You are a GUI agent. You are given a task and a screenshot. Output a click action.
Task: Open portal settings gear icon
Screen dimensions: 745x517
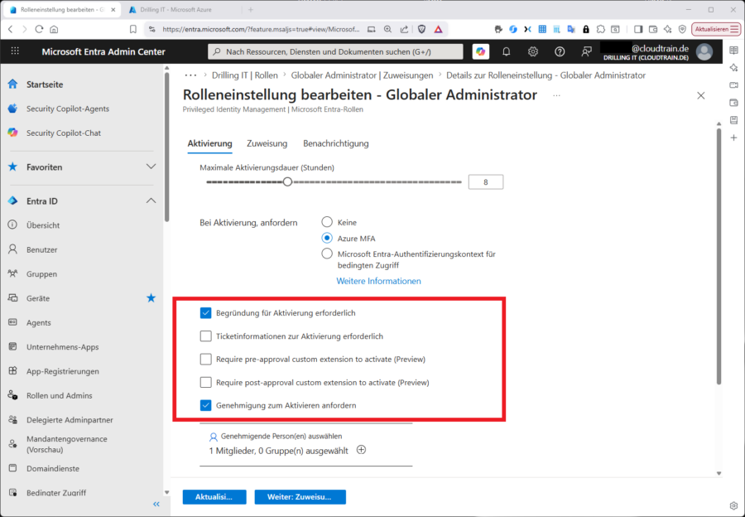tap(532, 51)
